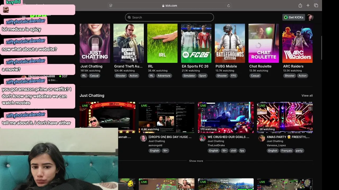This screenshot has width=339, height=190.
Task: Click the WE CRUSHED OUR GOALS title
Action: pyautogui.click(x=228, y=137)
